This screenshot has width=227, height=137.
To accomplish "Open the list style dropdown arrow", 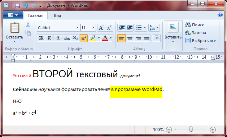I will 145,28.
